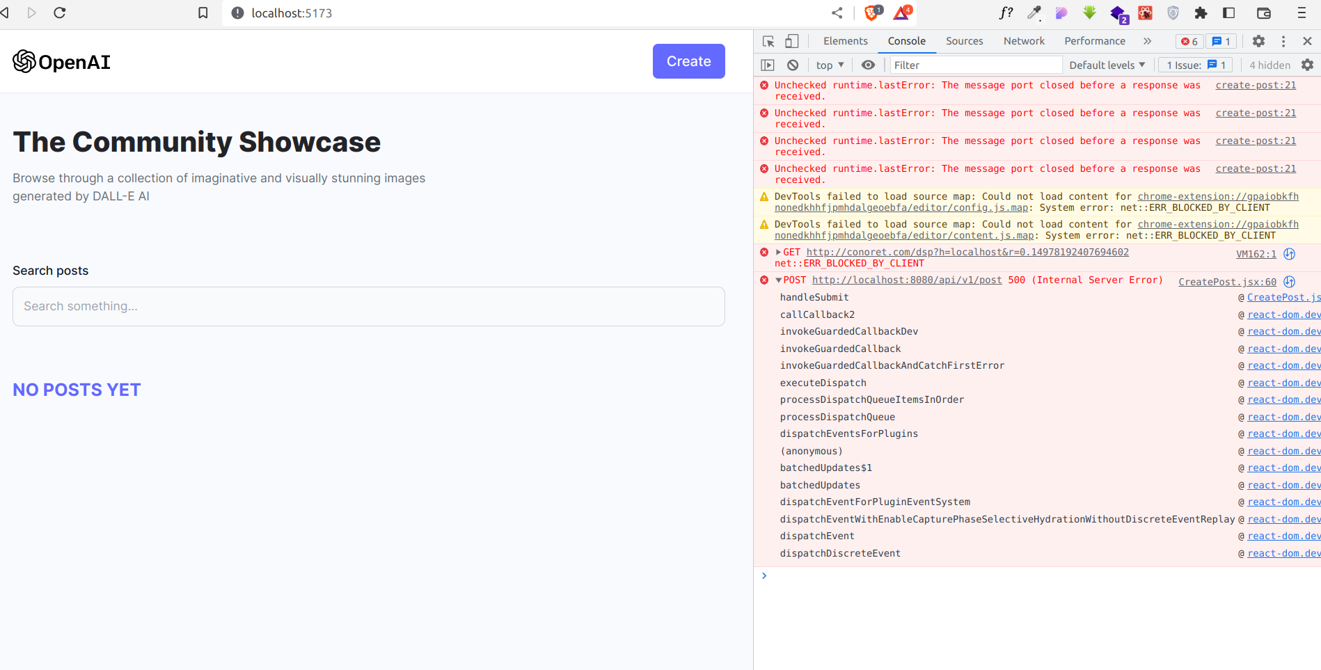The image size is (1321, 670).
Task: Open the Brave Shields lion icon
Action: [872, 13]
